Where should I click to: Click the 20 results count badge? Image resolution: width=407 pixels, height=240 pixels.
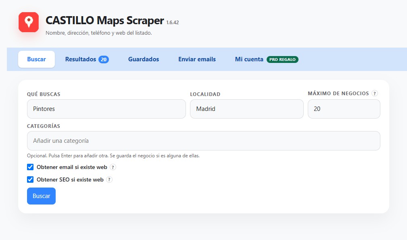point(104,59)
